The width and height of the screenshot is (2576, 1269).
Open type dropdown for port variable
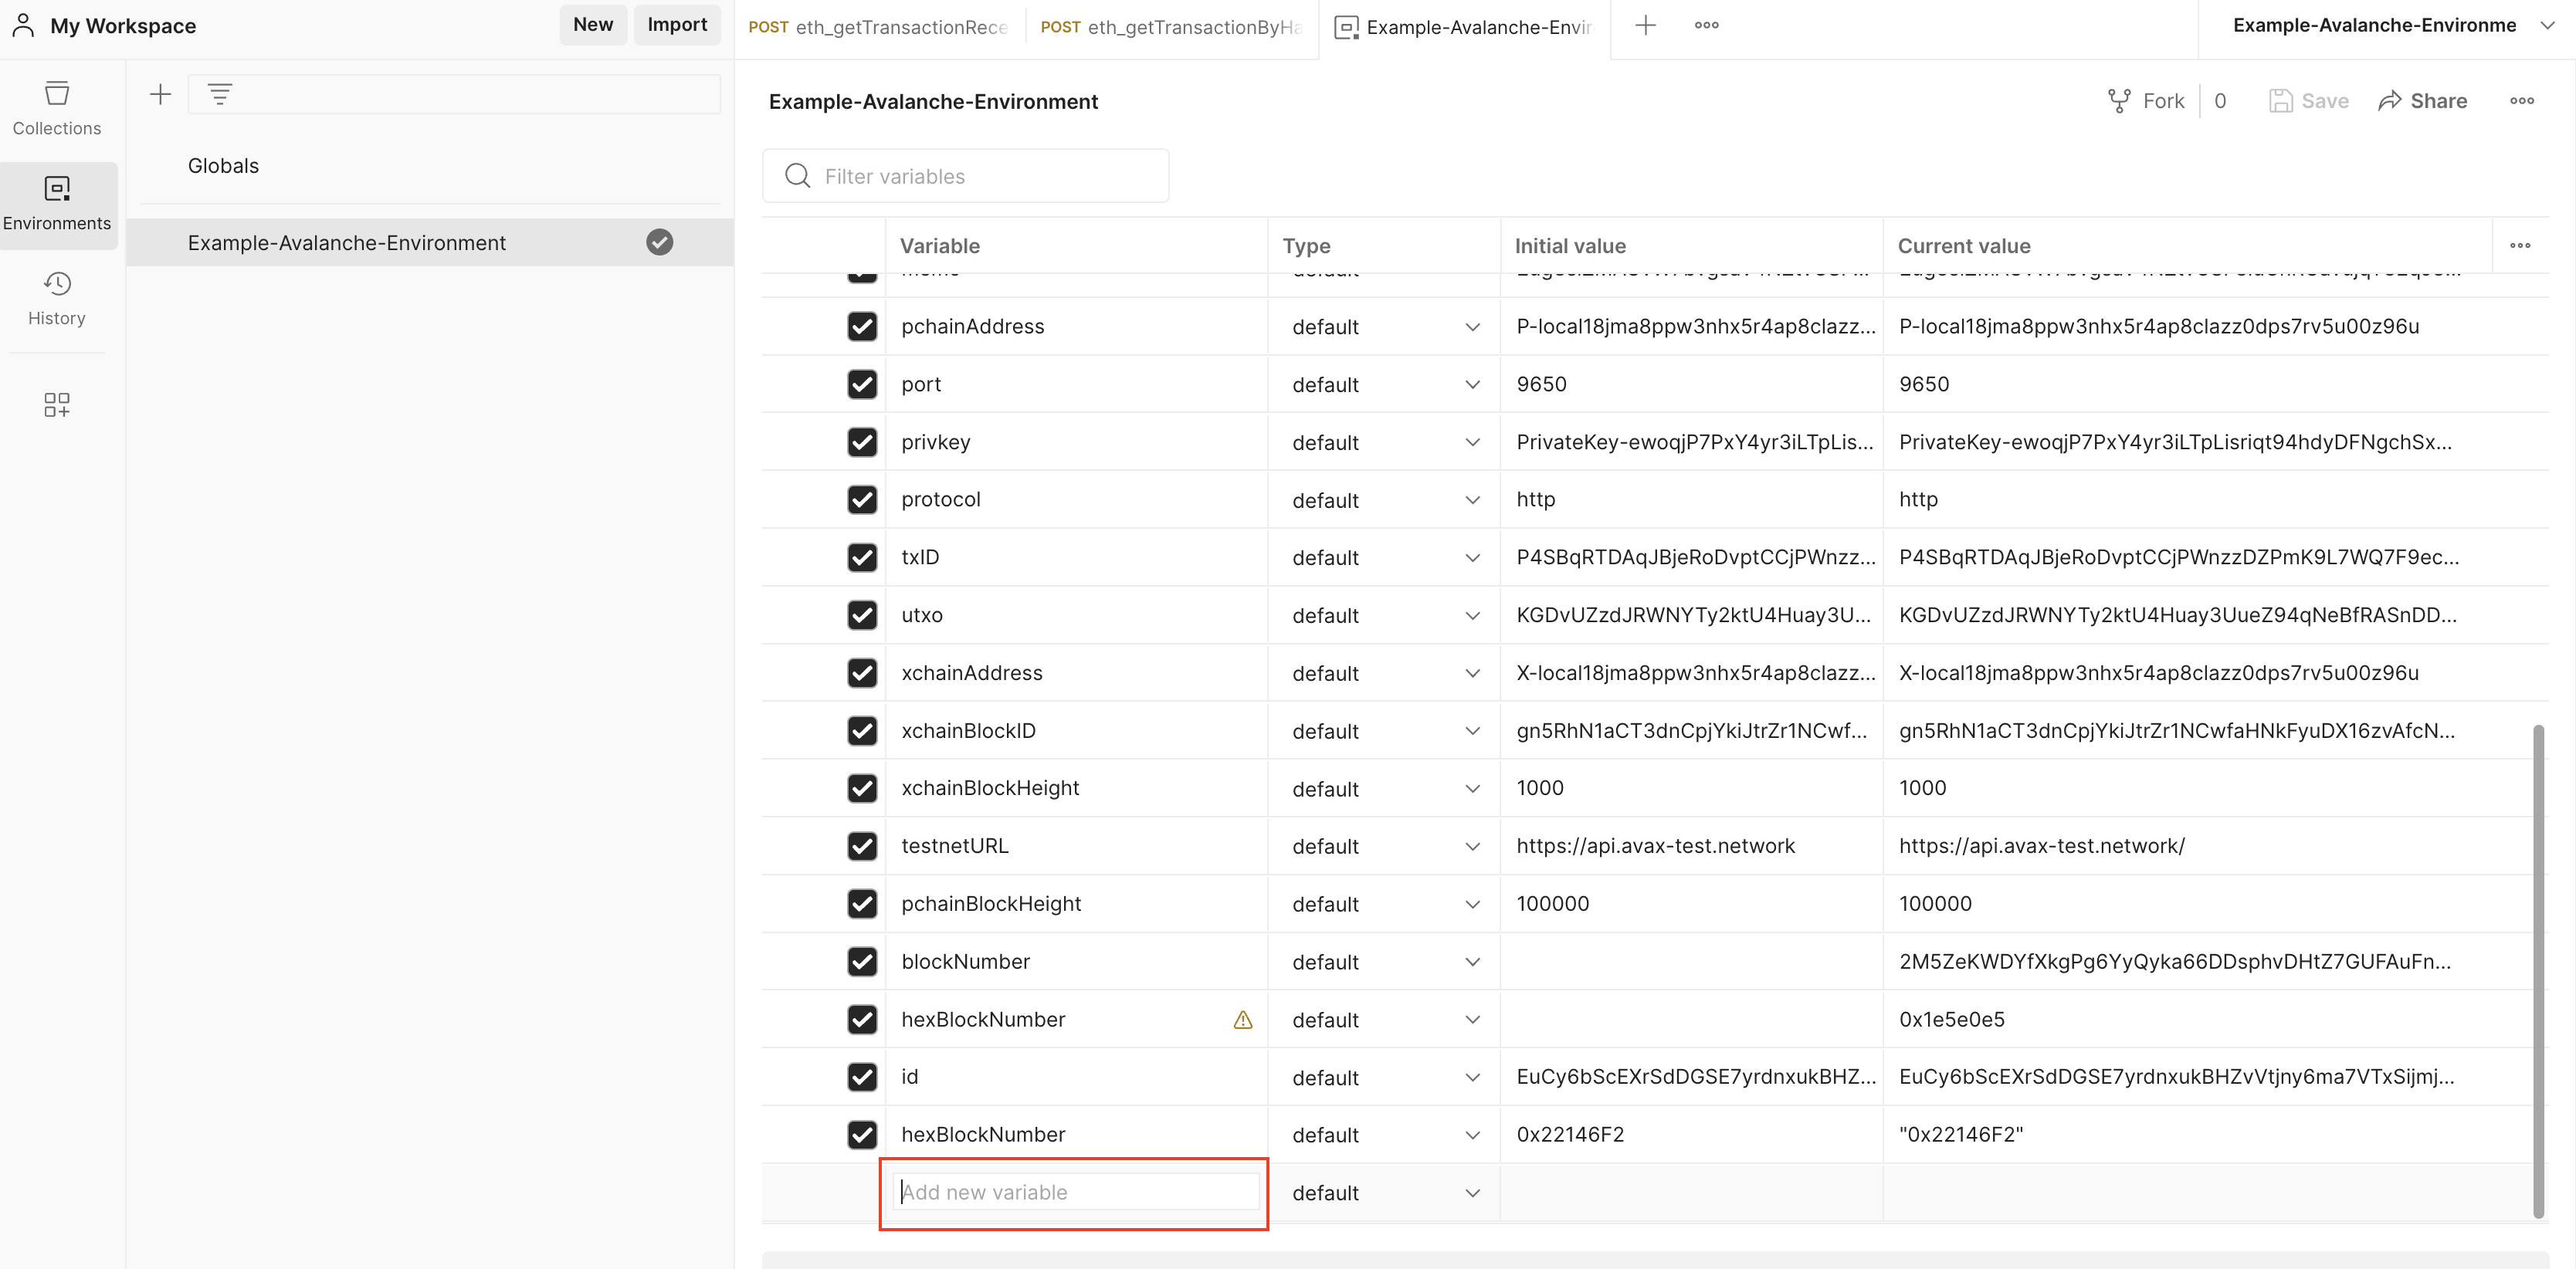1471,385
